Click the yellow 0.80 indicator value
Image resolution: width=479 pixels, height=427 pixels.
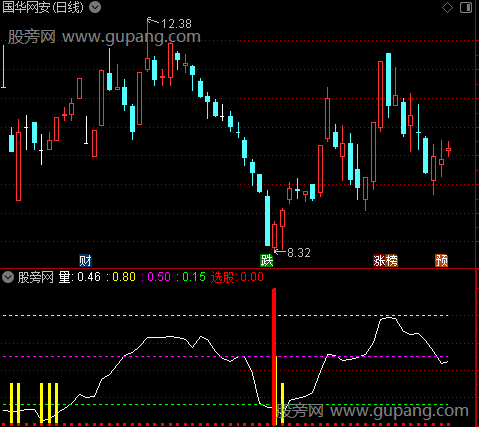[124, 277]
